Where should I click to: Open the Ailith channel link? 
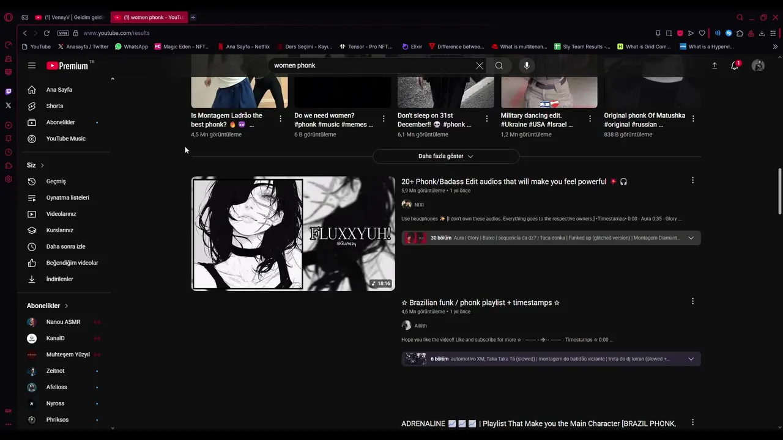point(420,326)
